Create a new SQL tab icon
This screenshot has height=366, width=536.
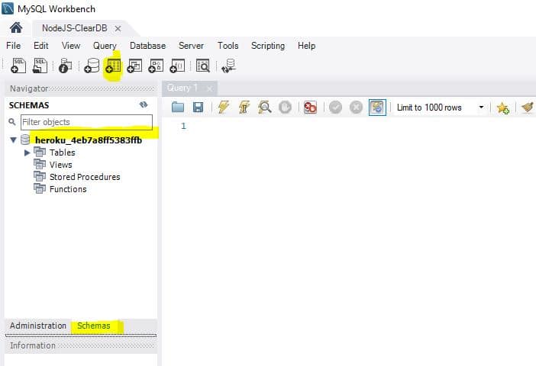pos(18,66)
